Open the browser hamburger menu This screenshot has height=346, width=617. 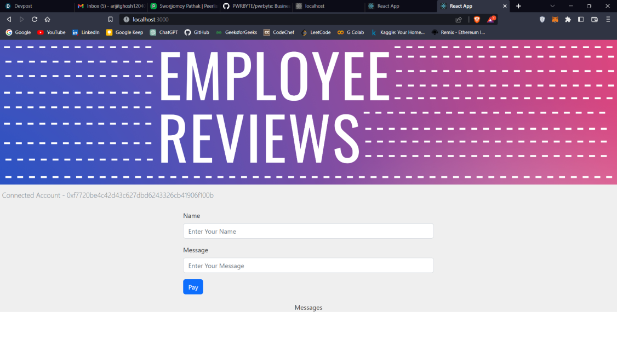coord(608,19)
